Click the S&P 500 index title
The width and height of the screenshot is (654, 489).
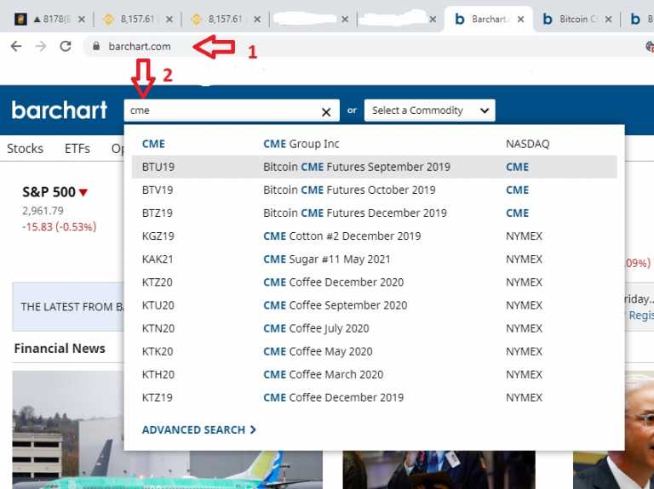point(49,192)
